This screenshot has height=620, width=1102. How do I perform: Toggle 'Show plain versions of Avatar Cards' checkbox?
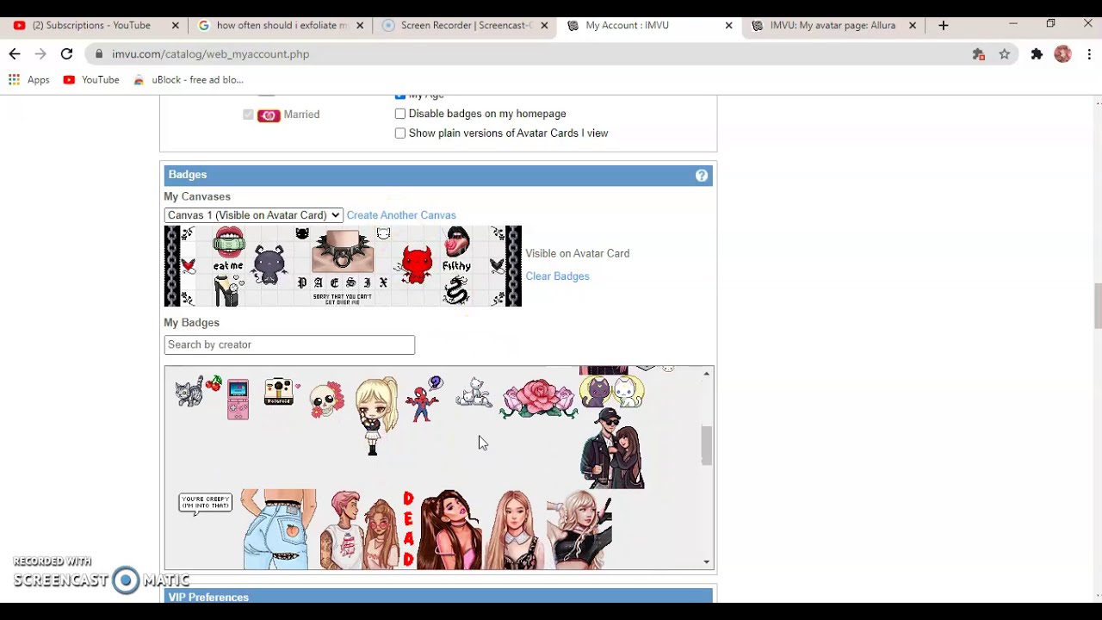click(400, 133)
